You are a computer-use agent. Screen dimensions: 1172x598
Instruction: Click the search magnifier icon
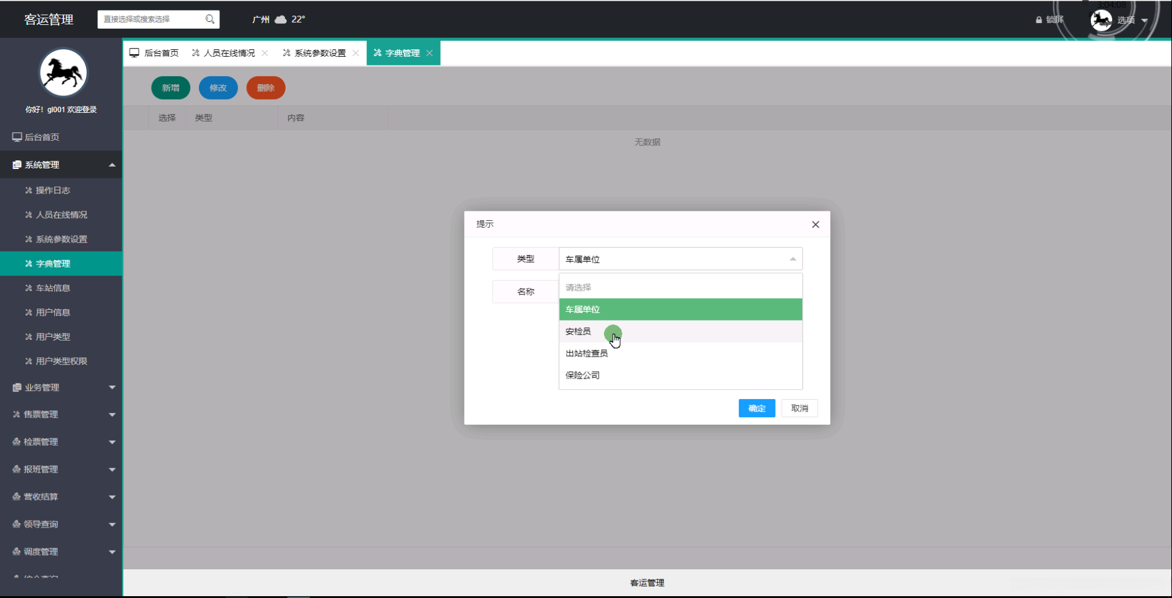[210, 19]
